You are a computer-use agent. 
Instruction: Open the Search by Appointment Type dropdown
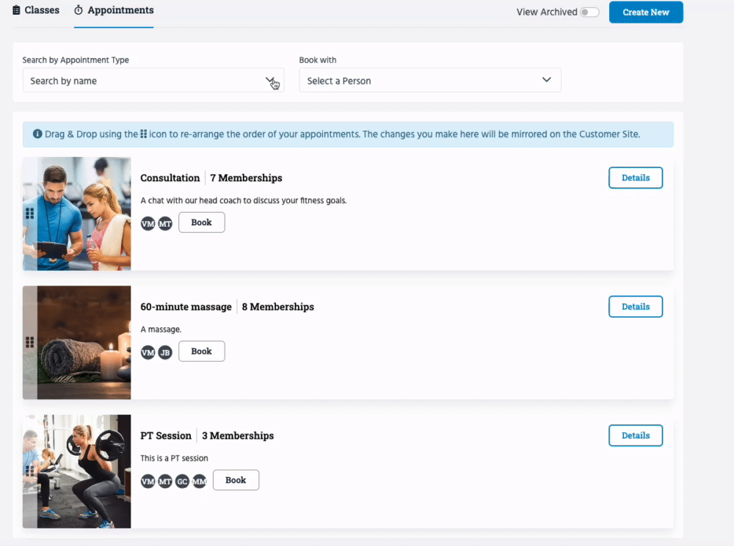pos(153,81)
